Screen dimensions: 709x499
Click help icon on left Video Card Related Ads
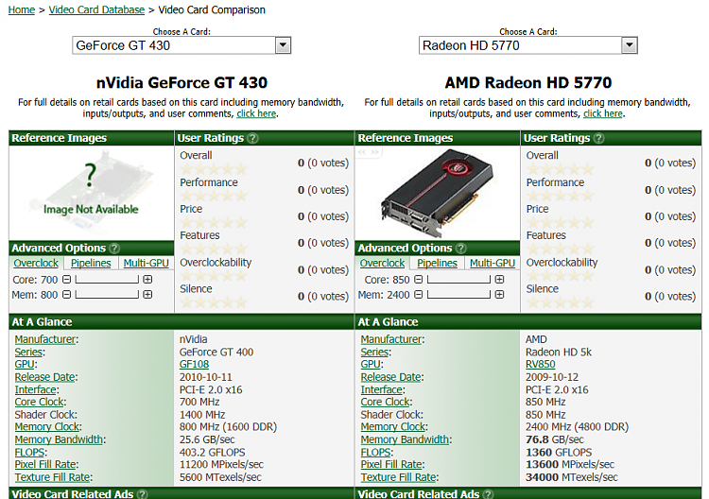[143, 494]
